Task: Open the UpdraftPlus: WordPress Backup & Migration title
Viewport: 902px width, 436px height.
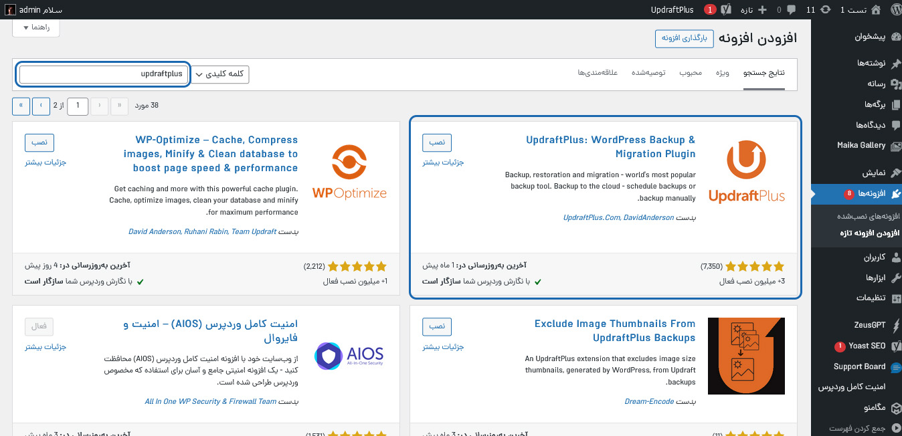Action: [610, 146]
